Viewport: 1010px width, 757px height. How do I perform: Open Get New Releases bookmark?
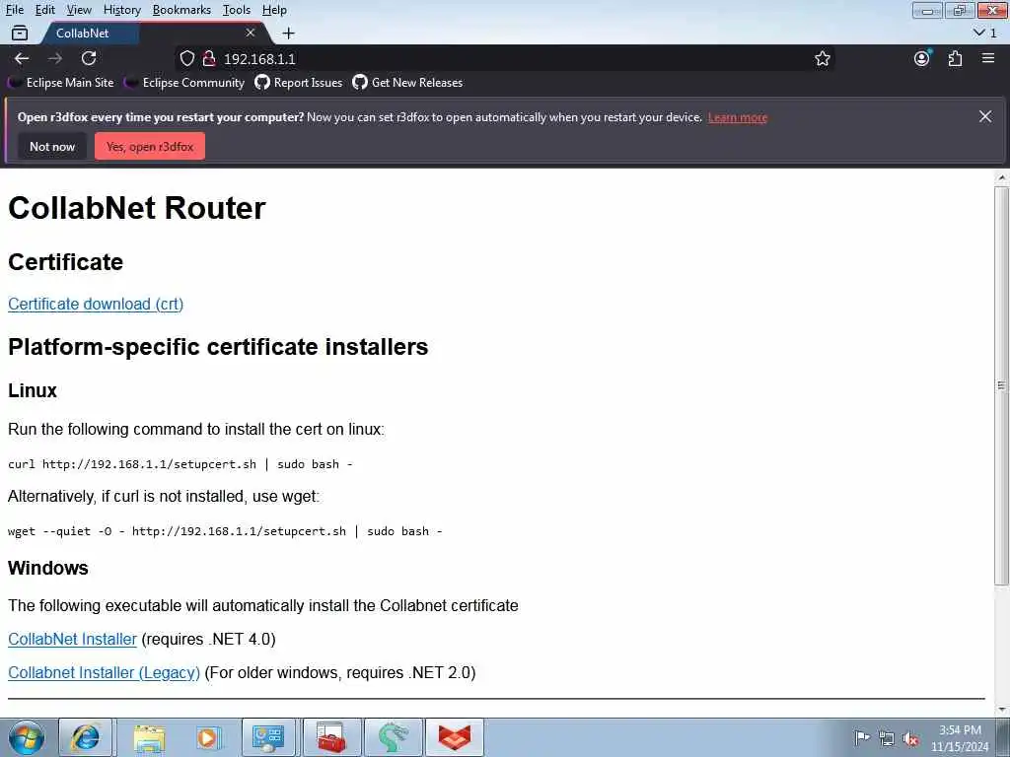point(407,83)
